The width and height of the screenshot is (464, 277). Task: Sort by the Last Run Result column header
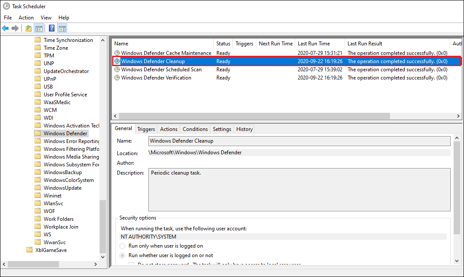pos(397,44)
